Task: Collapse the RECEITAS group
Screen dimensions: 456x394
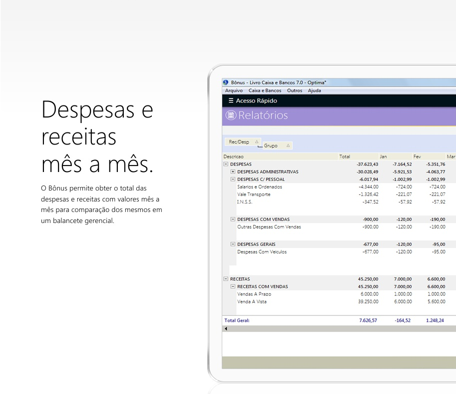Action: click(226, 279)
